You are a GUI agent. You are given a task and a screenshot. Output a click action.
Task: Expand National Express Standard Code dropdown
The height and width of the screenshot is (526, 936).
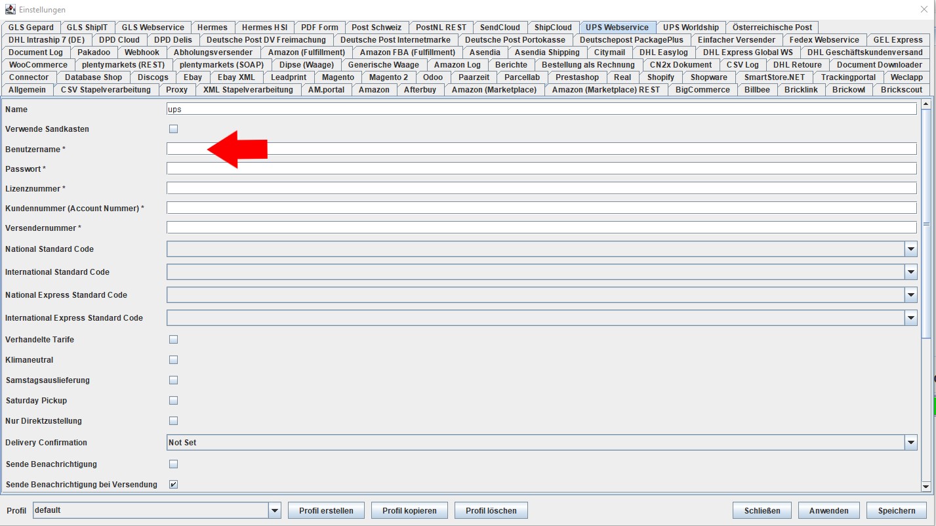[910, 295]
